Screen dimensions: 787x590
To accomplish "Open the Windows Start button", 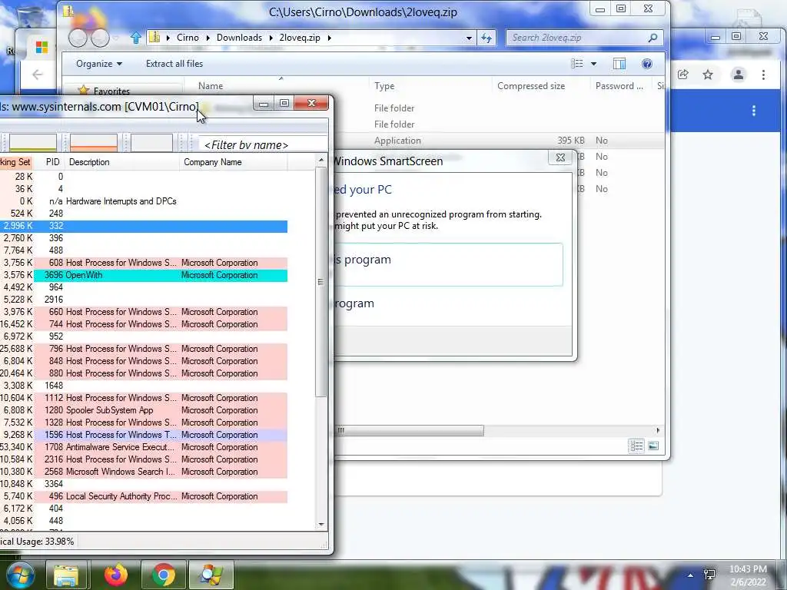I will (19, 575).
